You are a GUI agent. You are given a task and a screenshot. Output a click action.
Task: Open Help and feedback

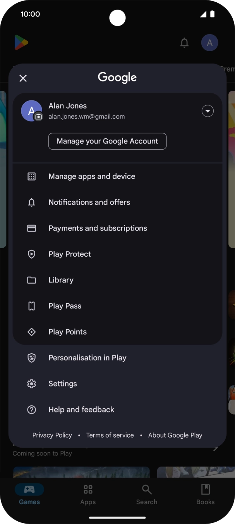click(81, 409)
